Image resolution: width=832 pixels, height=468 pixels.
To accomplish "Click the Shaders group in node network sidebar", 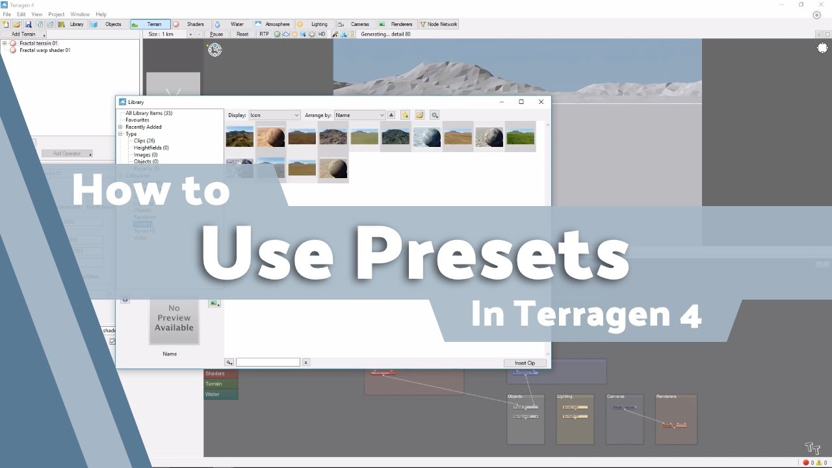I will point(221,373).
